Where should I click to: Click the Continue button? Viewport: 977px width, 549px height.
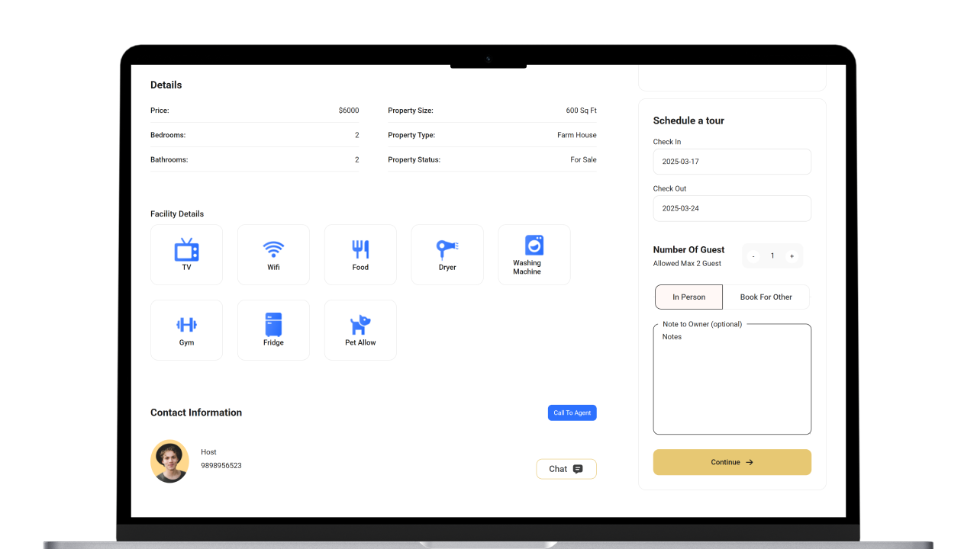coord(732,462)
